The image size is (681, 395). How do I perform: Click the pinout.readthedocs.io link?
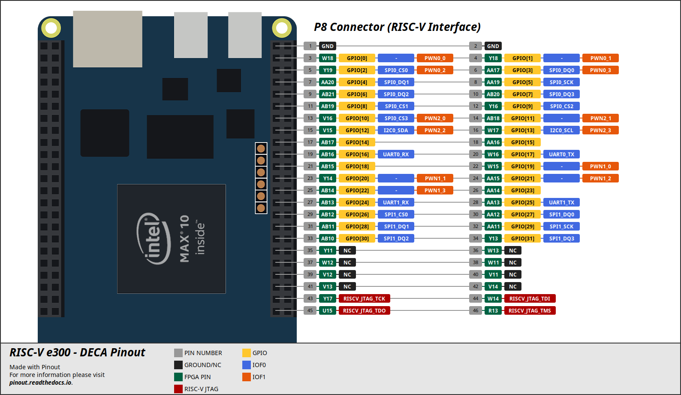41,383
